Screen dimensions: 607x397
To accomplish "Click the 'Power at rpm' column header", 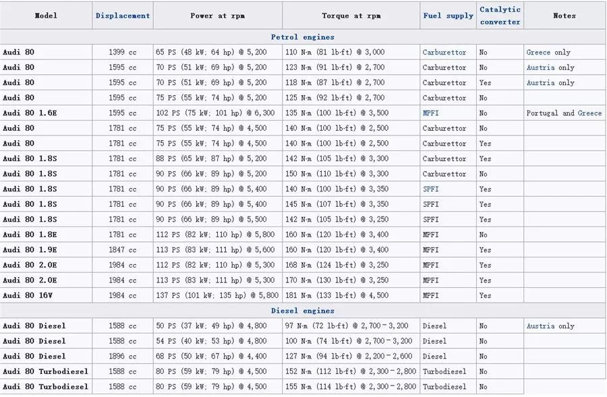I will click(x=218, y=16).
